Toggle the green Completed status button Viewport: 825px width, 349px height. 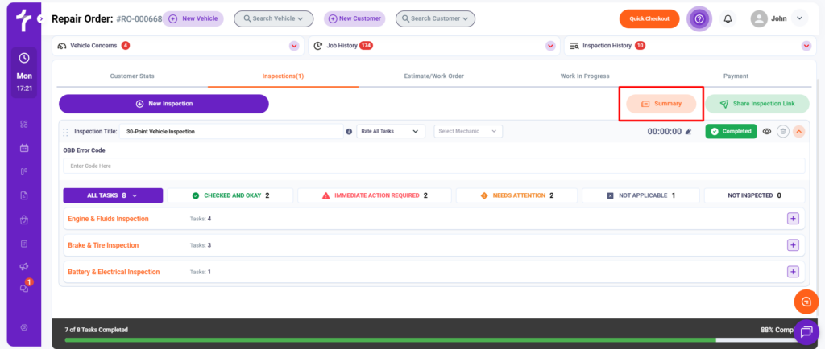[732, 131]
